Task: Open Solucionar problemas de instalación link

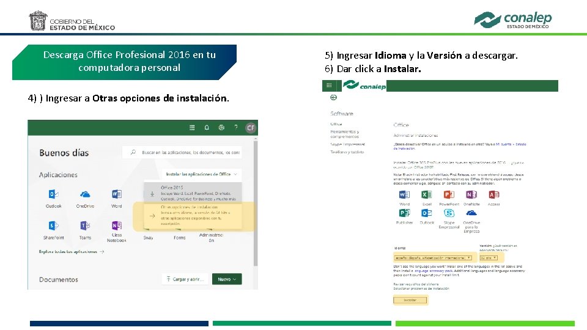Action: coord(421,288)
